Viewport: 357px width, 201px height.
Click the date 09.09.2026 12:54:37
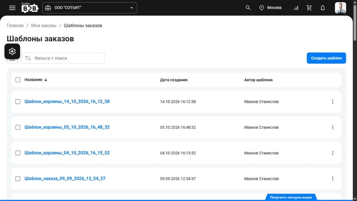178,179
